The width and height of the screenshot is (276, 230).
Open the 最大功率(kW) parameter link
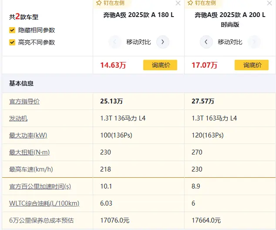click(x=28, y=135)
